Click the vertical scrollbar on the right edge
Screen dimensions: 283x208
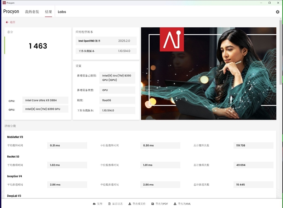click(x=281, y=53)
